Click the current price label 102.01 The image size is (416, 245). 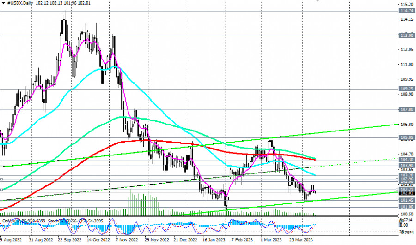[x=406, y=193]
